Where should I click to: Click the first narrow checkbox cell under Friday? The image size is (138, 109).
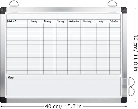[x=95, y=25]
